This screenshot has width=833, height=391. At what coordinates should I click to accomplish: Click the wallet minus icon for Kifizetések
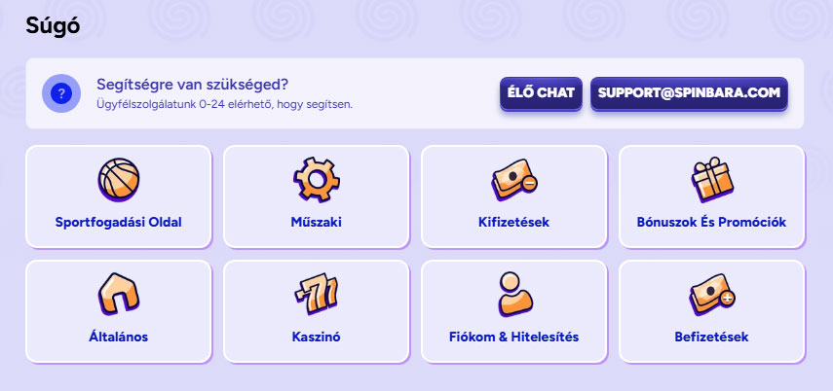pyautogui.click(x=514, y=178)
